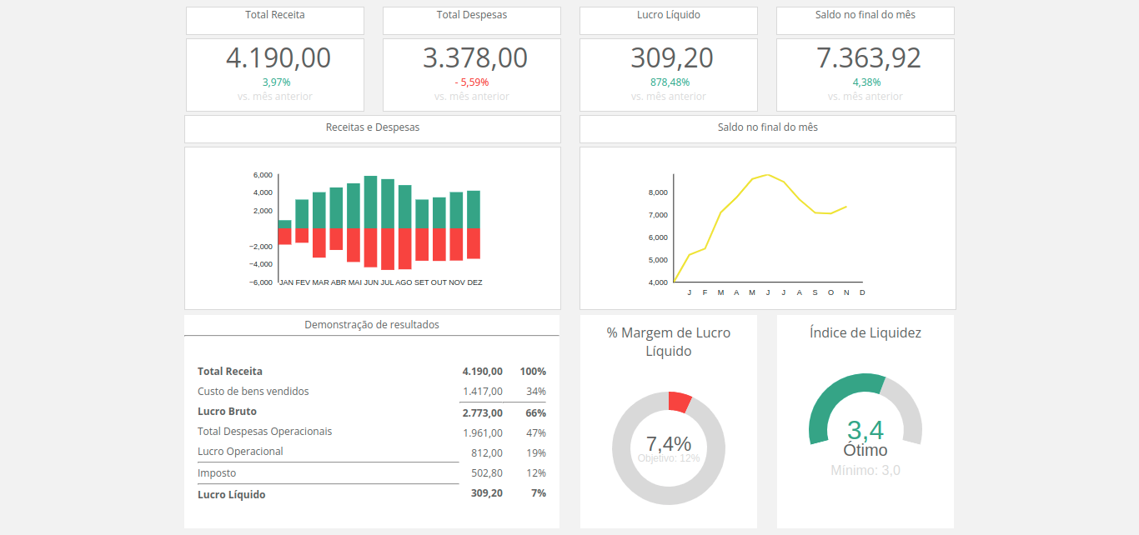Click the Total Receita card header
The width and height of the screenshot is (1139, 535).
(x=274, y=14)
